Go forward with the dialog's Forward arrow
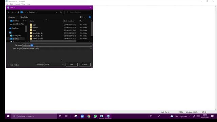 tap(13, 12)
